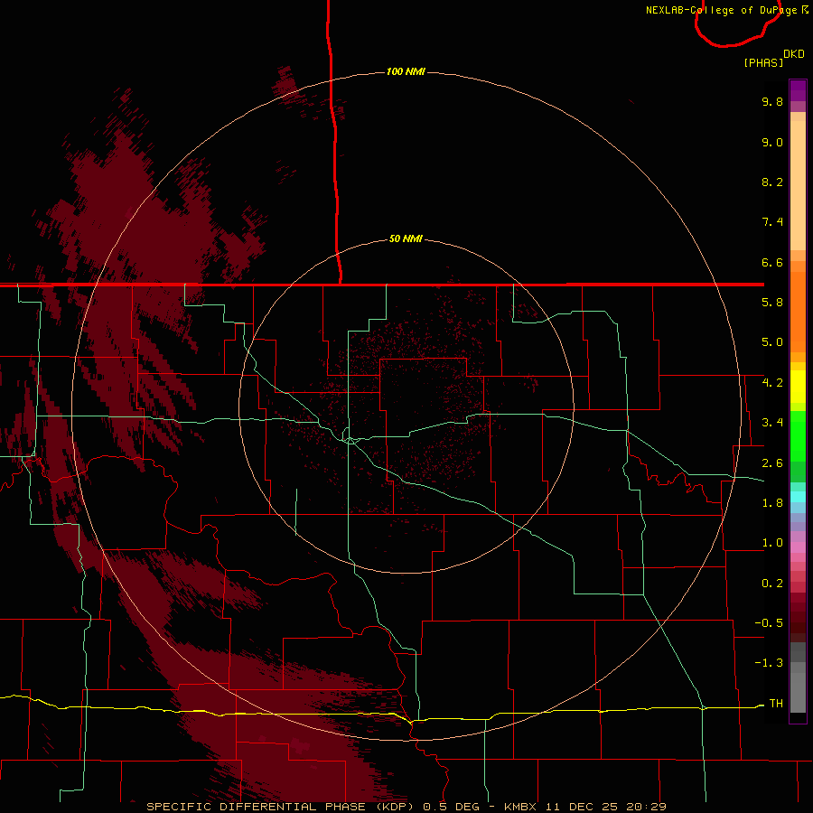The height and width of the screenshot is (813, 813).
Task: Click the 50 NMI range ring label
Action: point(406,238)
